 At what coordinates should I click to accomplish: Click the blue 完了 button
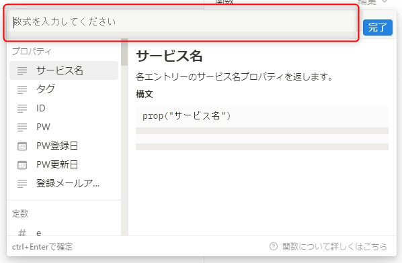pos(377,28)
